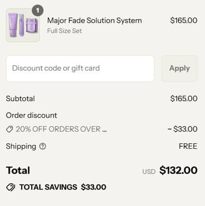Click the Major Fade Solution System product thumbnail
The image size is (205, 206).
point(23,25)
